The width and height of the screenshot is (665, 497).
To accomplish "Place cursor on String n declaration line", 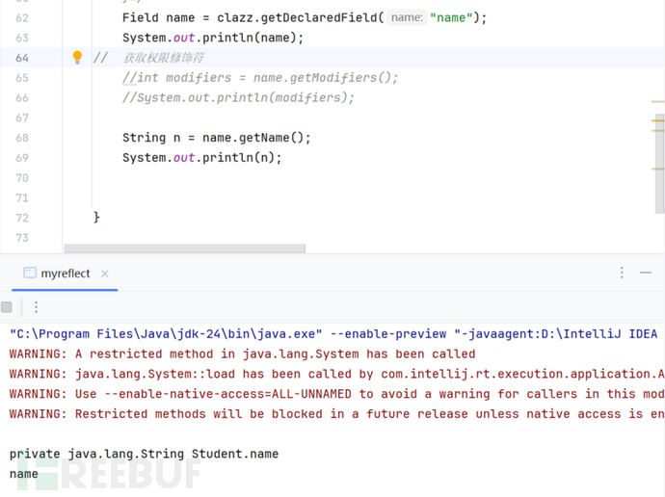I will [x=216, y=138].
